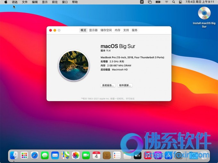218x163 pixels.
Task: Click the macOS Big Sur title
Action: pyautogui.click(x=118, y=46)
